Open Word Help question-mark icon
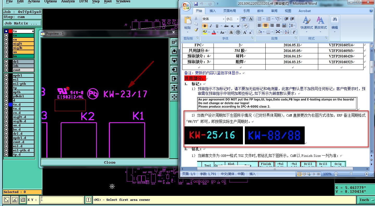 [371, 11]
